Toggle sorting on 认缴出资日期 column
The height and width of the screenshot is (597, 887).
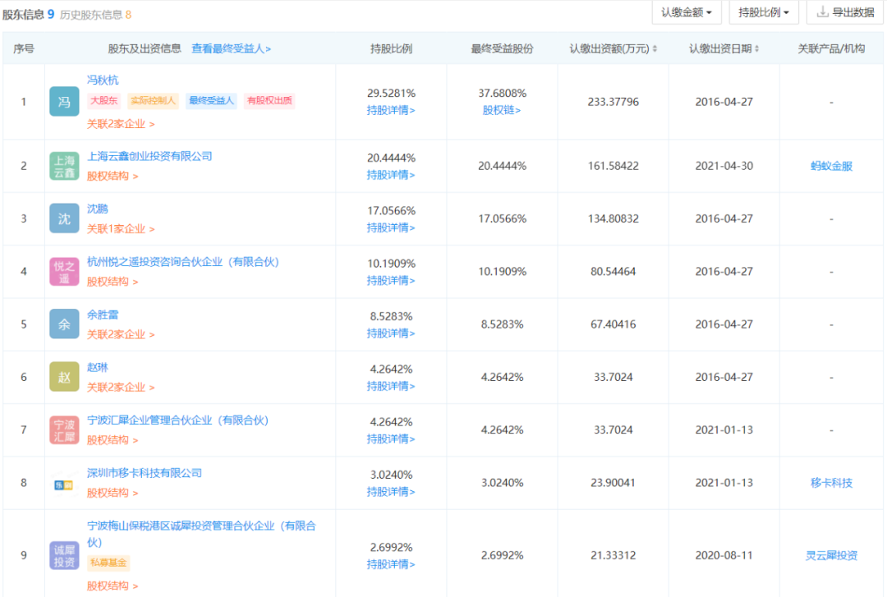point(756,48)
